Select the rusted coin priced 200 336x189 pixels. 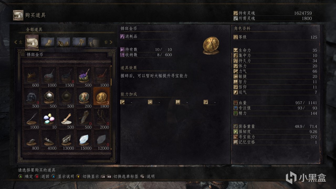click(84, 97)
